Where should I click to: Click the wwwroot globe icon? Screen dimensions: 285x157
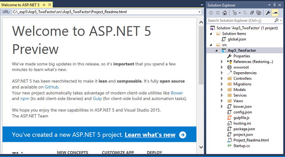(x=229, y=67)
